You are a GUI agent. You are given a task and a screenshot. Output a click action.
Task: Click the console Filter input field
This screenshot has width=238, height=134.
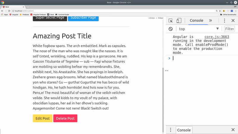coord(229,29)
